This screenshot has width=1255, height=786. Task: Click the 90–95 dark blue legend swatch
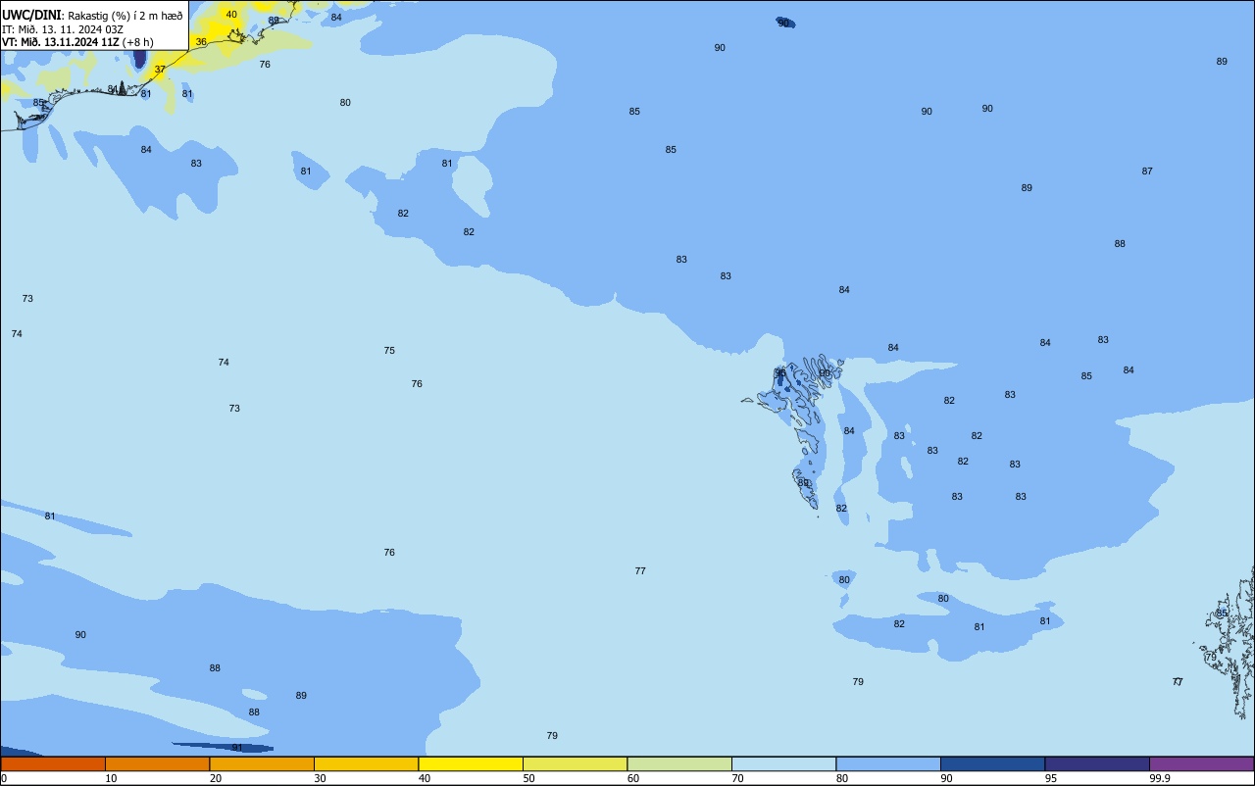(x=992, y=763)
